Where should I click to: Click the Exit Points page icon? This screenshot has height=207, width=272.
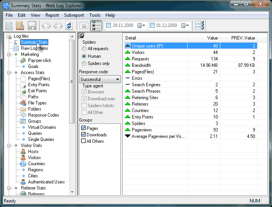click(x=24, y=91)
